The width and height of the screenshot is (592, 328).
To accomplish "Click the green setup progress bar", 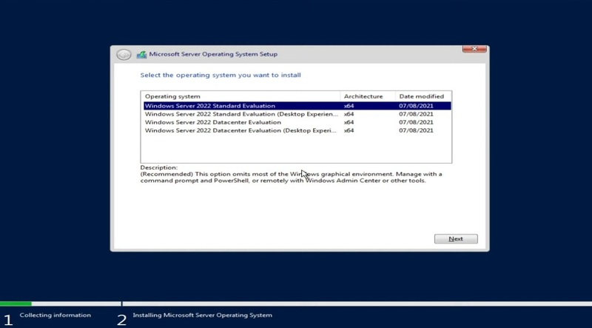I will click(x=16, y=304).
